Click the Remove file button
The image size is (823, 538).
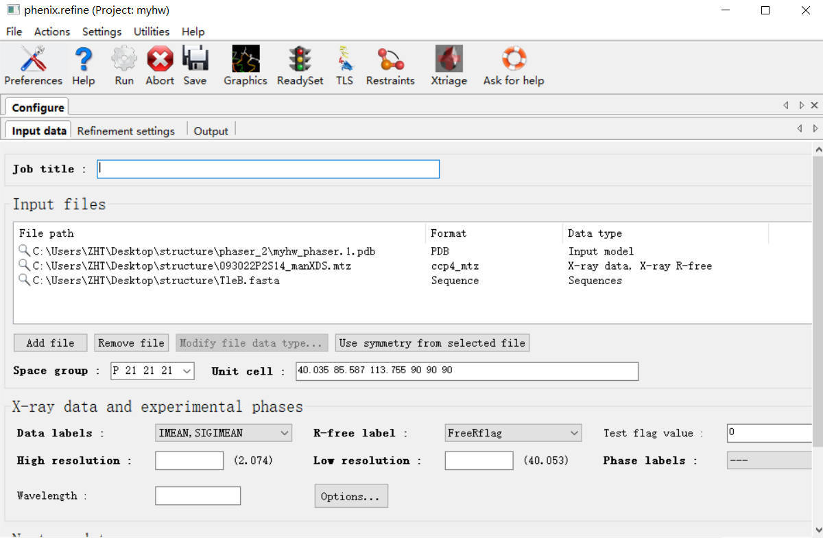point(131,343)
